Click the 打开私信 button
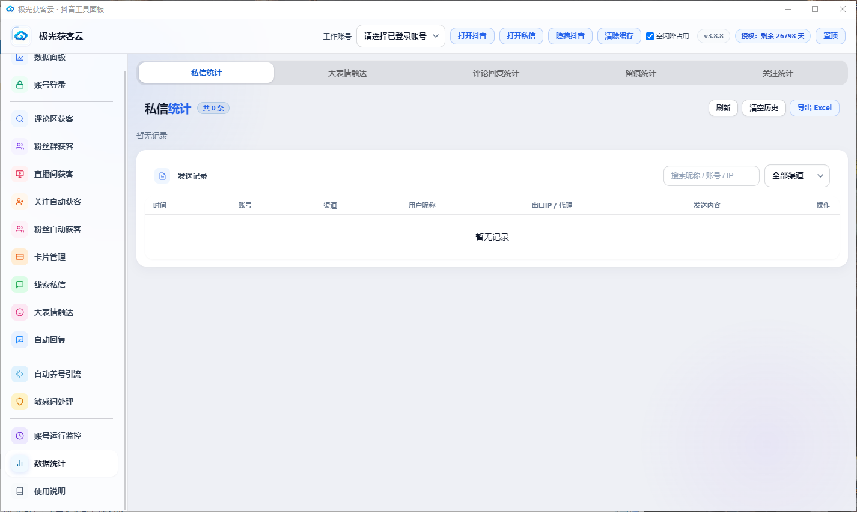 [521, 36]
